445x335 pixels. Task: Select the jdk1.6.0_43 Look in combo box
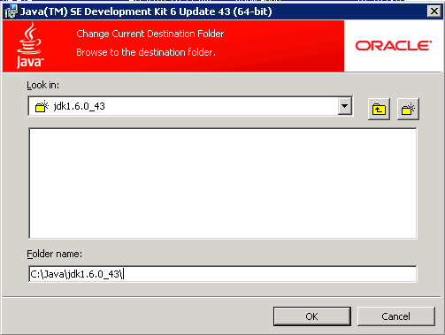pyautogui.click(x=190, y=106)
